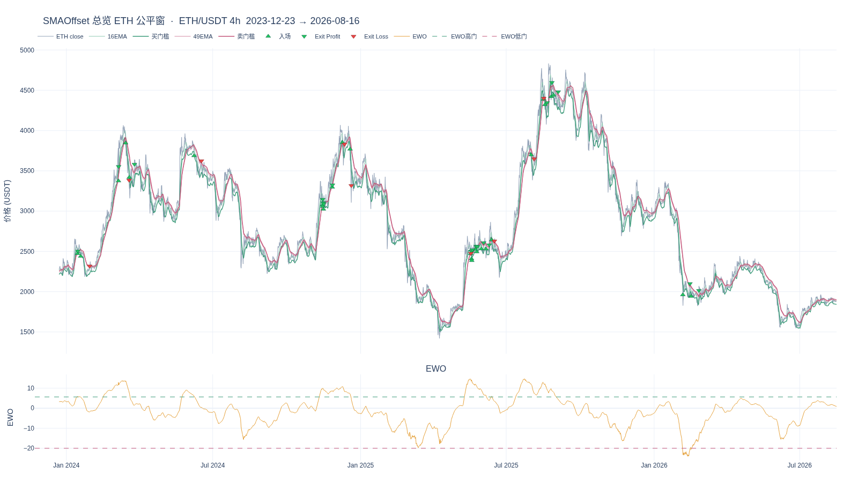Click the 1500 price axis label
Viewport: 858px width, 482px height.
tap(27, 332)
